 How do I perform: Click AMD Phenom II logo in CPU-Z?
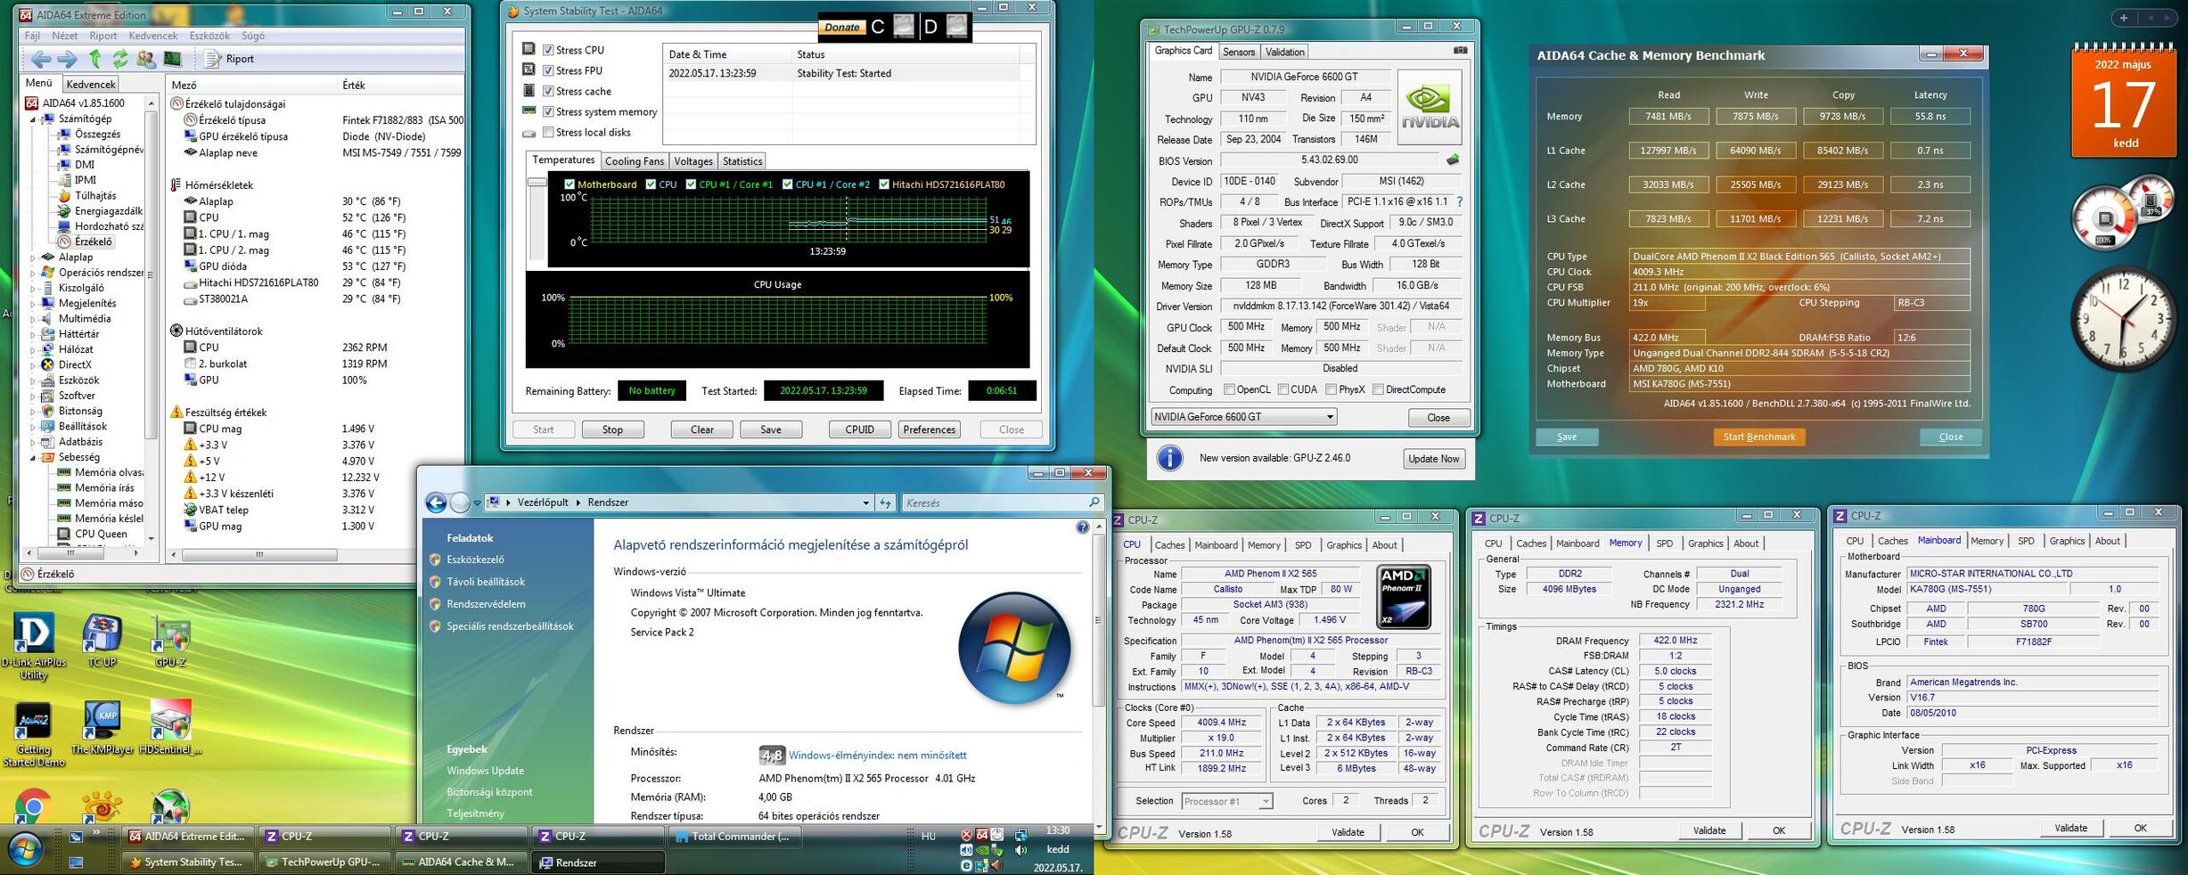tap(1404, 597)
